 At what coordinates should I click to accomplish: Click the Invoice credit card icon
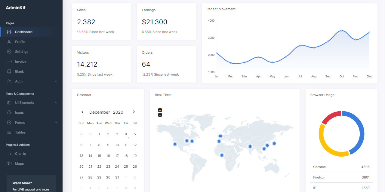coord(9,61)
